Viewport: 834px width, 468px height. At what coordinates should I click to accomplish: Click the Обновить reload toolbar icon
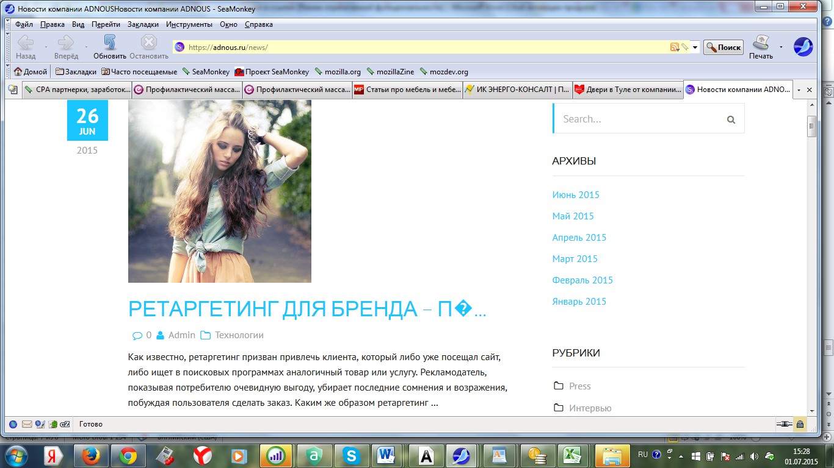click(x=110, y=43)
